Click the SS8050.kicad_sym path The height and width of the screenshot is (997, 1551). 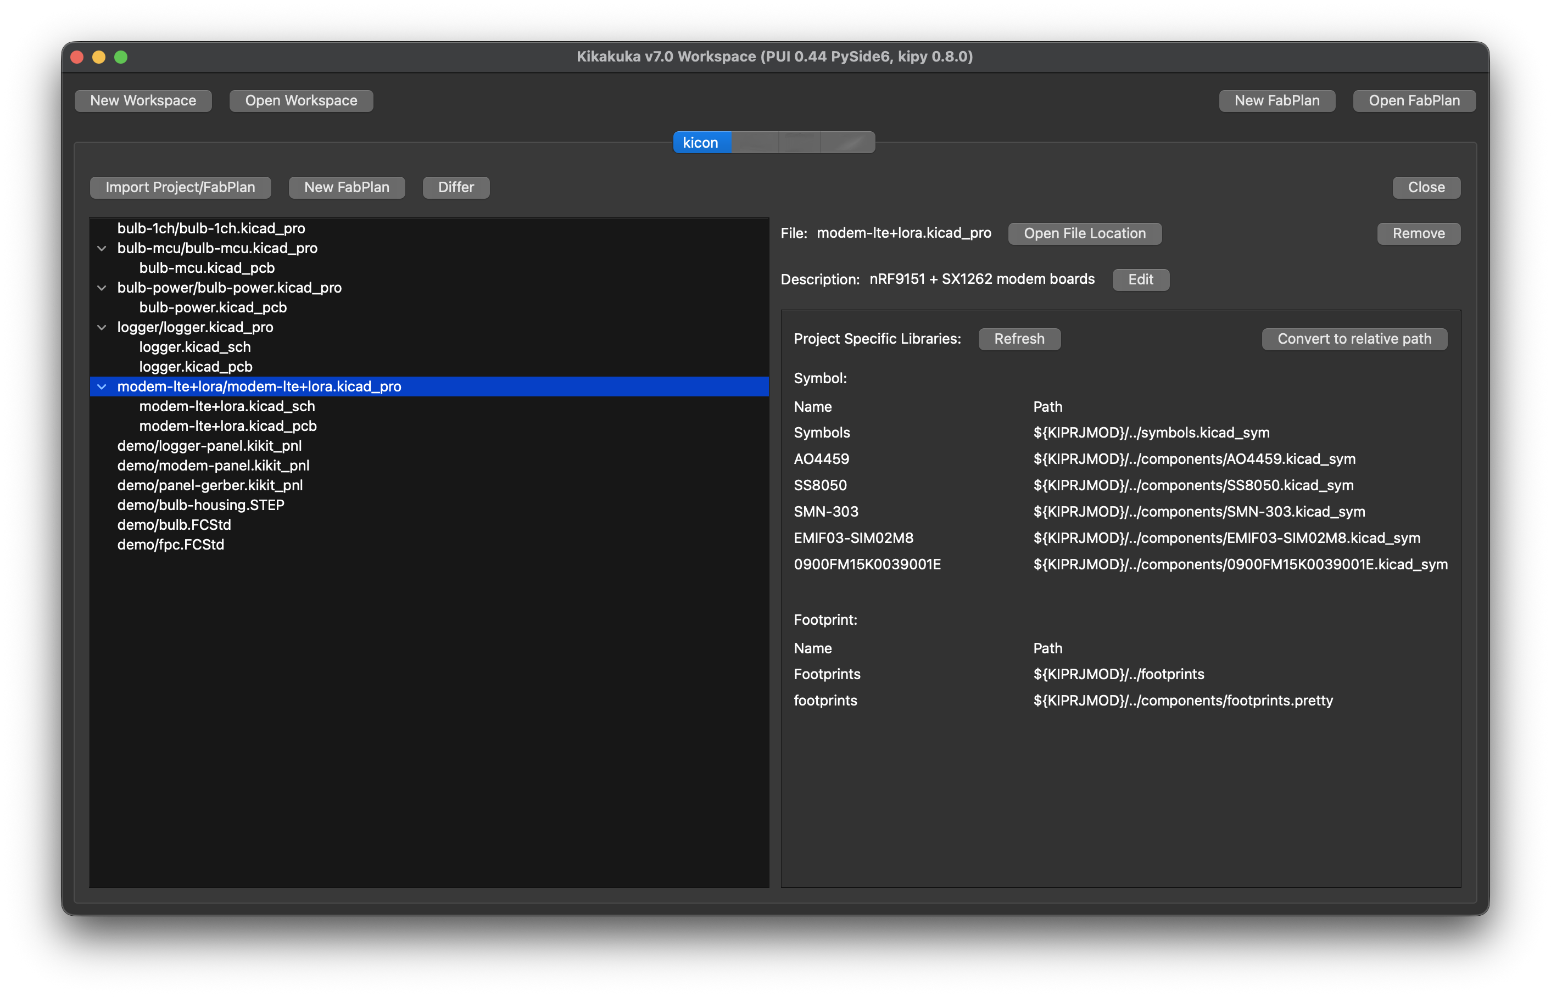pos(1193,485)
